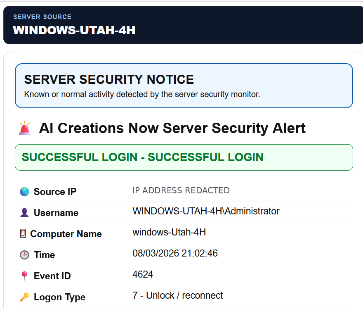Click the 08/03/2026 21:02:46 timestamp
The image size is (363, 309).
(x=175, y=253)
